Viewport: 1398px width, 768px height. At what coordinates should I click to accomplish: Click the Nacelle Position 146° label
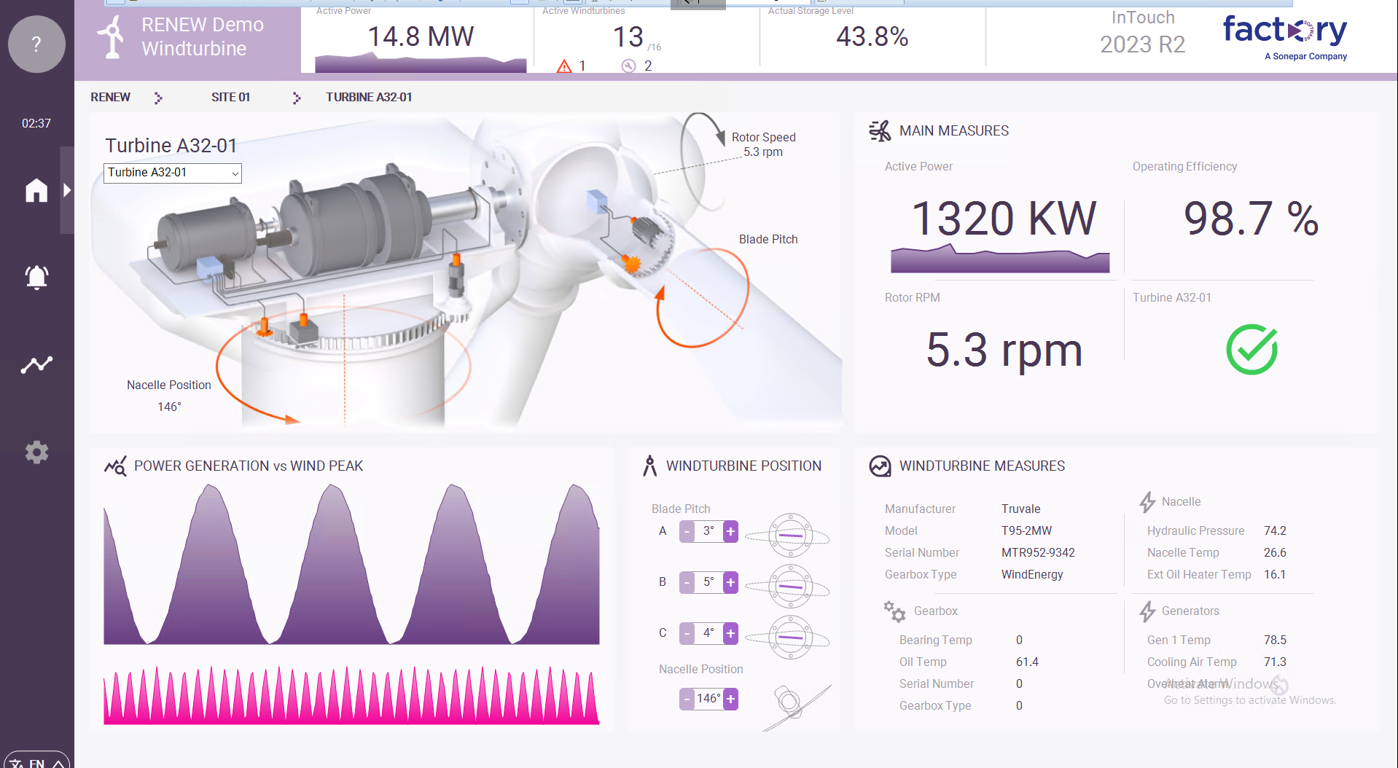(x=169, y=396)
